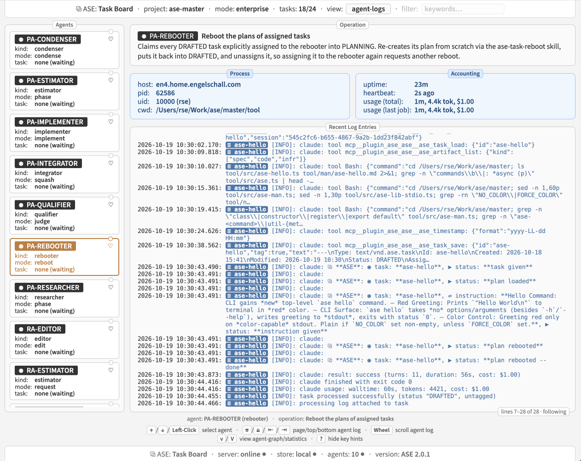581x461 pixels.
Task: Click the jump-to-top arrow key hint
Action: tap(271, 430)
